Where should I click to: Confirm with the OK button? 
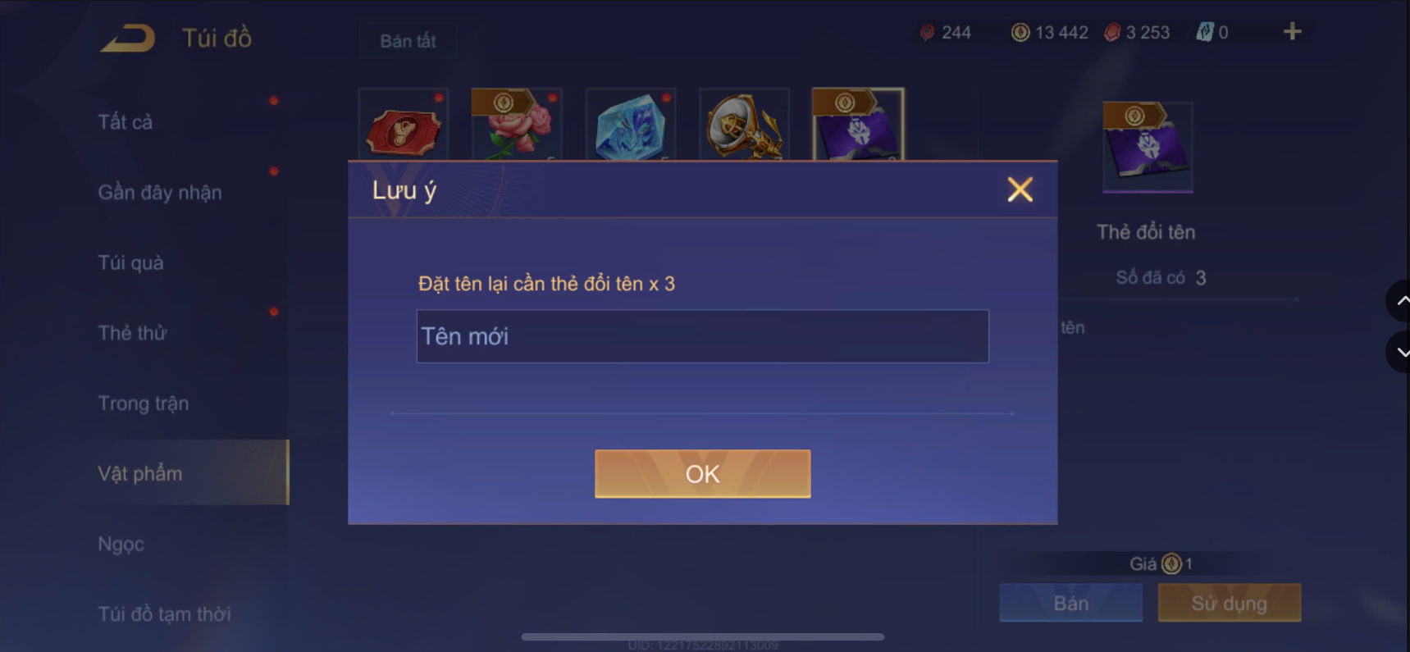point(702,473)
